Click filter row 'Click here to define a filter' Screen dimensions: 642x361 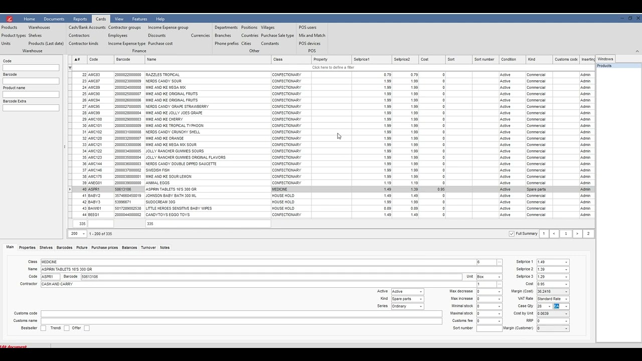pos(333,68)
